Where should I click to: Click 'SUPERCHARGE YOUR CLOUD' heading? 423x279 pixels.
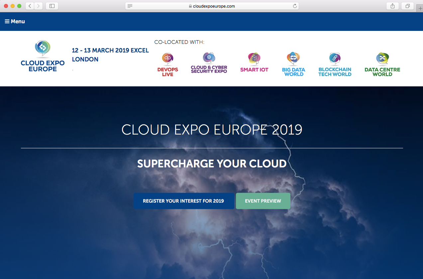[x=212, y=163]
